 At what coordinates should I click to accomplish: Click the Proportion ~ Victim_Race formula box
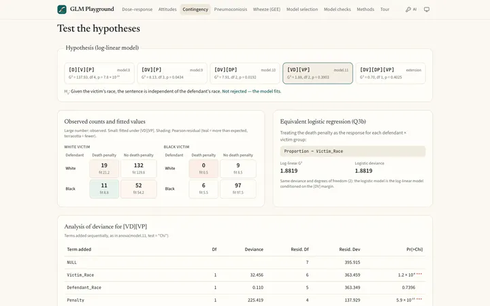(x=353, y=151)
